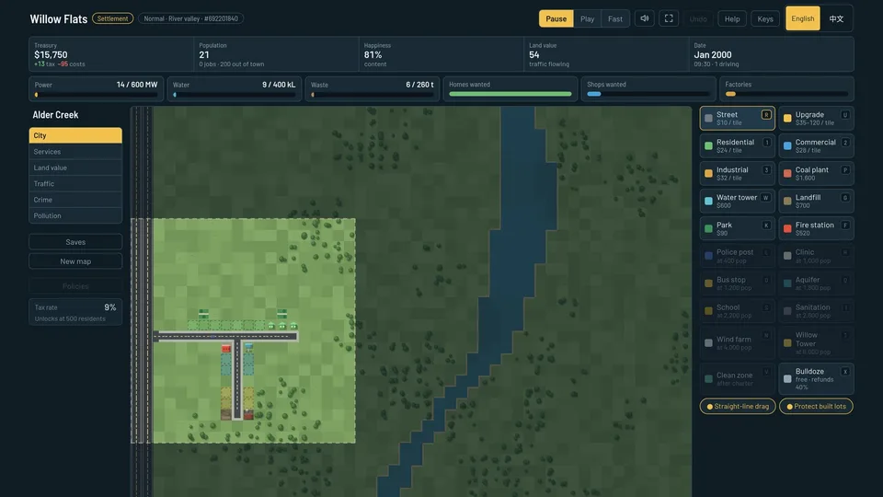Select the Fire station building
Screen dimensions: 883x497
click(816, 228)
